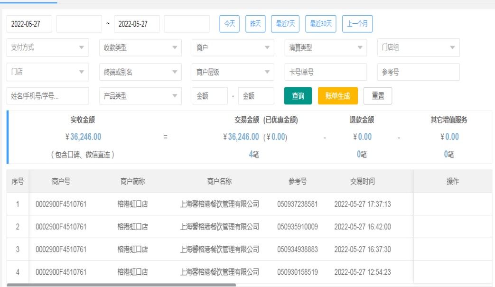
Task: Click the 参考号 search input field
Action: coord(418,72)
